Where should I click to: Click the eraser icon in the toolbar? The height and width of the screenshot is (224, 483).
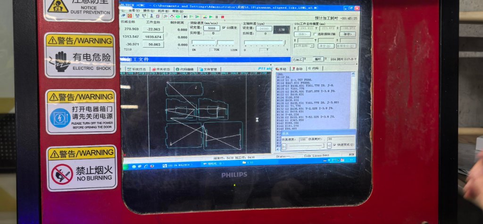click(123, 16)
